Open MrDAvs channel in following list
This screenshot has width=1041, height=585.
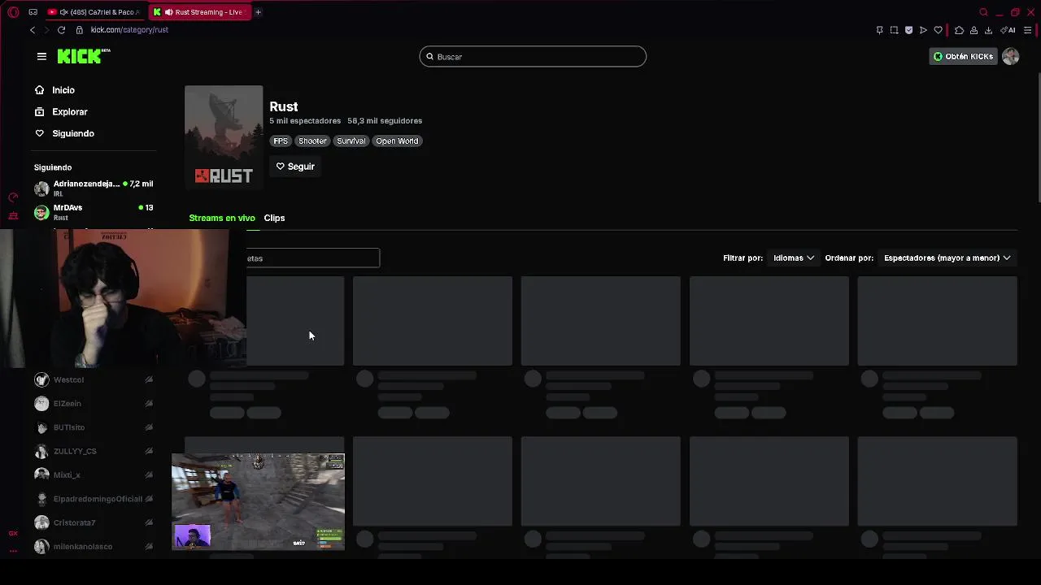[x=94, y=212]
